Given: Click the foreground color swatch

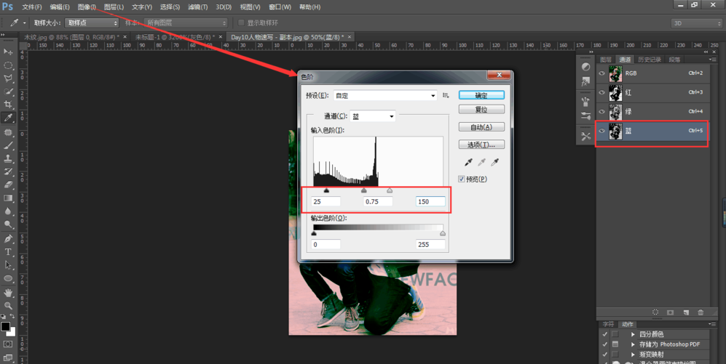Looking at the screenshot, I should click(x=6, y=327).
